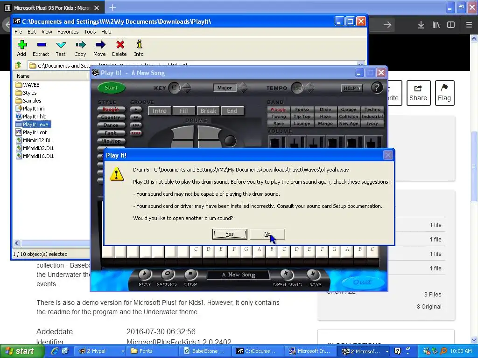Select the Hip Hop style
This screenshot has width=478, height=358.
click(x=111, y=141)
